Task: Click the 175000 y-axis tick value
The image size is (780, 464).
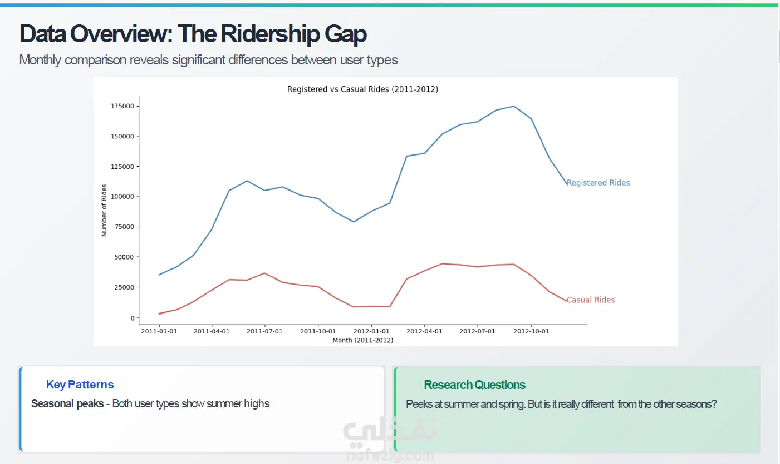Action: click(x=122, y=106)
